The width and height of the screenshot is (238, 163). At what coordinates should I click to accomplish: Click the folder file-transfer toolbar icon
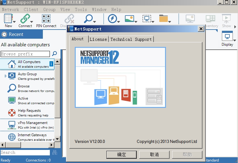(164, 18)
